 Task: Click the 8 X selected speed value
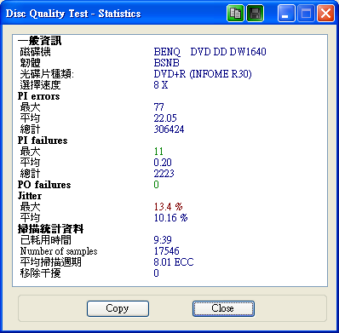click(161, 85)
